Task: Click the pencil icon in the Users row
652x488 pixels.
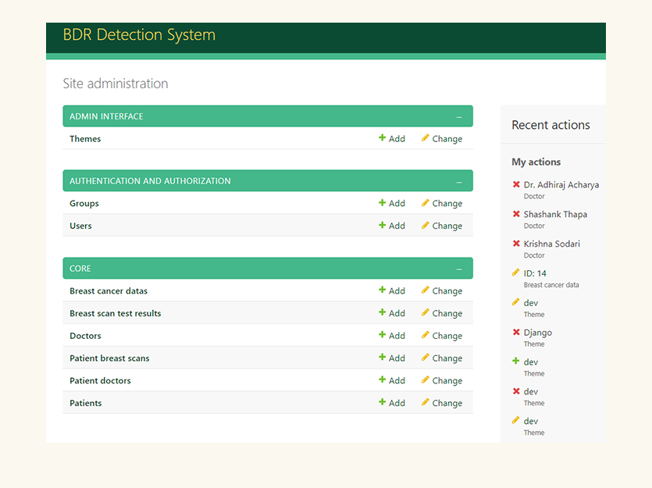Action: point(425,225)
